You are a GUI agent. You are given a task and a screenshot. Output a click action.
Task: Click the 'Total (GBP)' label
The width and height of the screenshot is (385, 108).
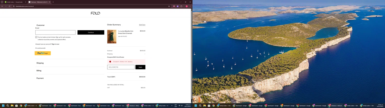(x=111, y=77)
